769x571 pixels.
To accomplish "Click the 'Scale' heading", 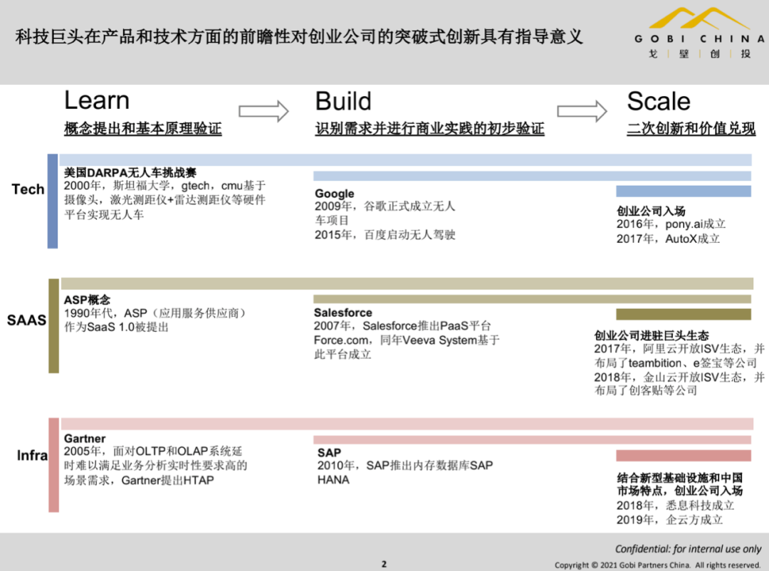I will 659,101.
